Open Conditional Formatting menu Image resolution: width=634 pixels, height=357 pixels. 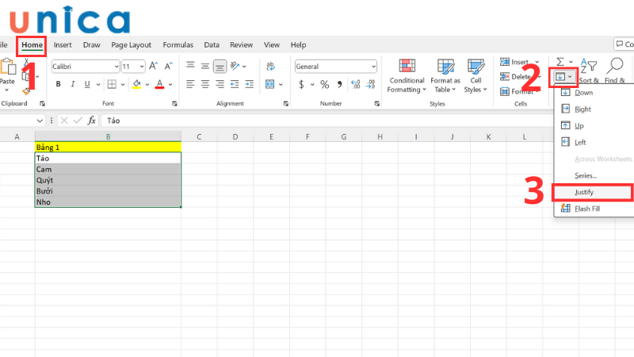click(x=407, y=76)
